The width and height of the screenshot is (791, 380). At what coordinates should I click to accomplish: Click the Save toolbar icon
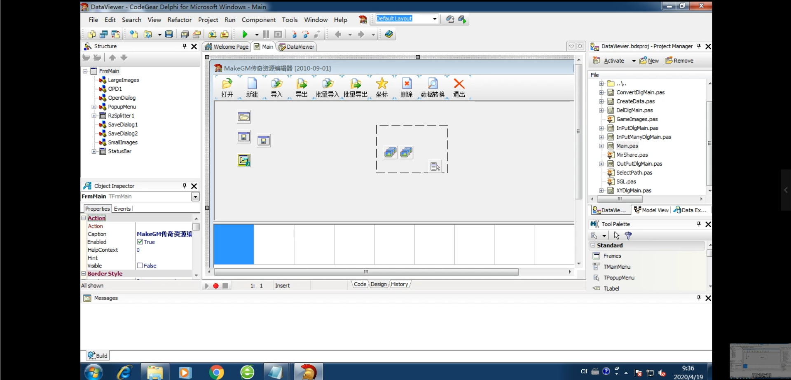tap(169, 34)
